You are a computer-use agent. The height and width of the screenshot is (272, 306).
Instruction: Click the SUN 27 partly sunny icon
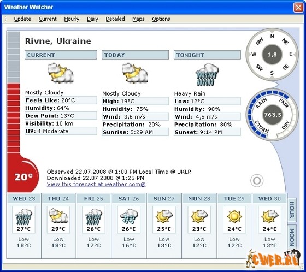pyautogui.click(x=164, y=216)
